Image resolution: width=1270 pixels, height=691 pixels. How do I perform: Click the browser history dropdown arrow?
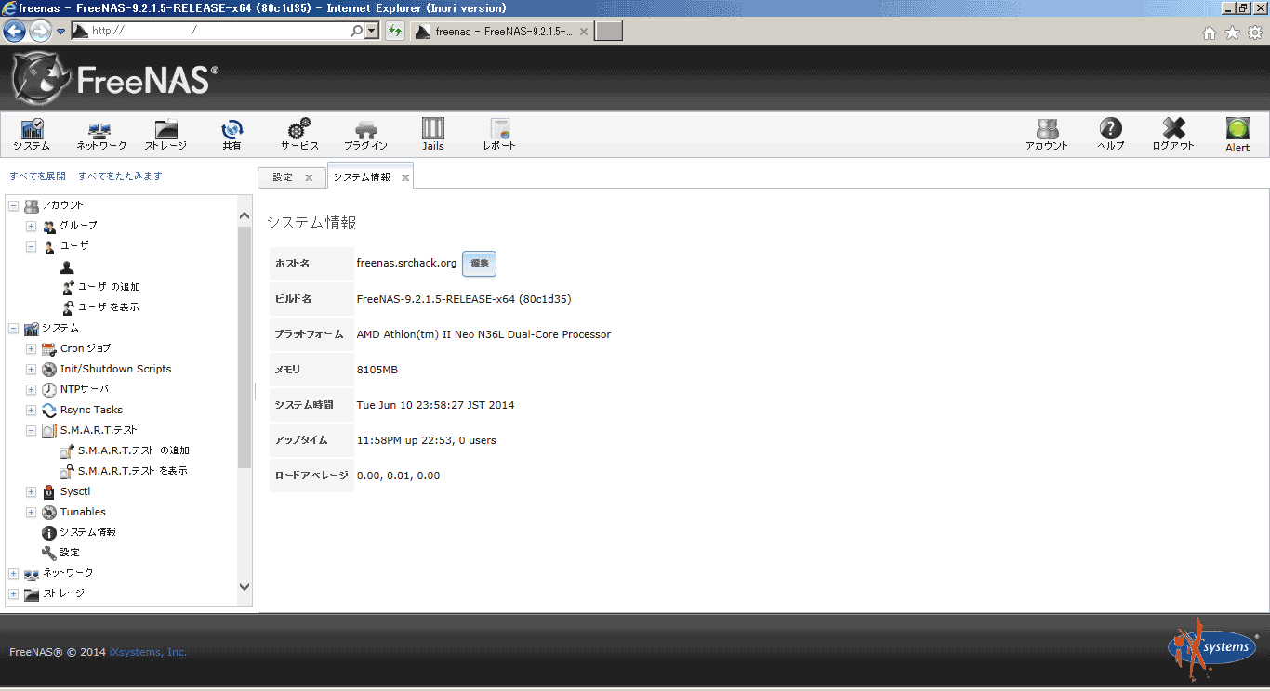[x=60, y=31]
